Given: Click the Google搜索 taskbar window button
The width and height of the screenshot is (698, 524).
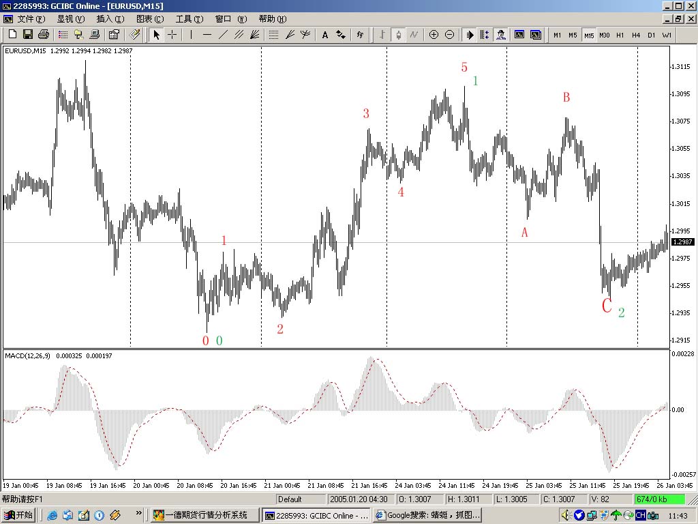Looking at the screenshot, I should coord(427,515).
